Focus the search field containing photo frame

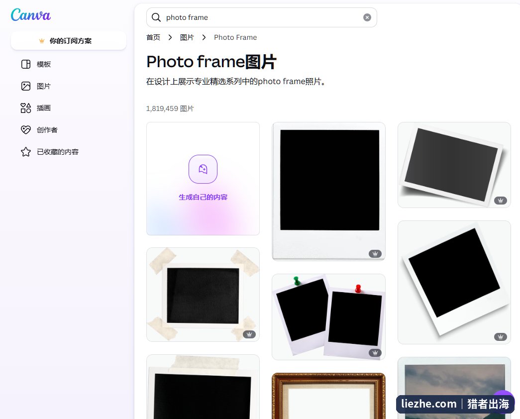coord(261,17)
